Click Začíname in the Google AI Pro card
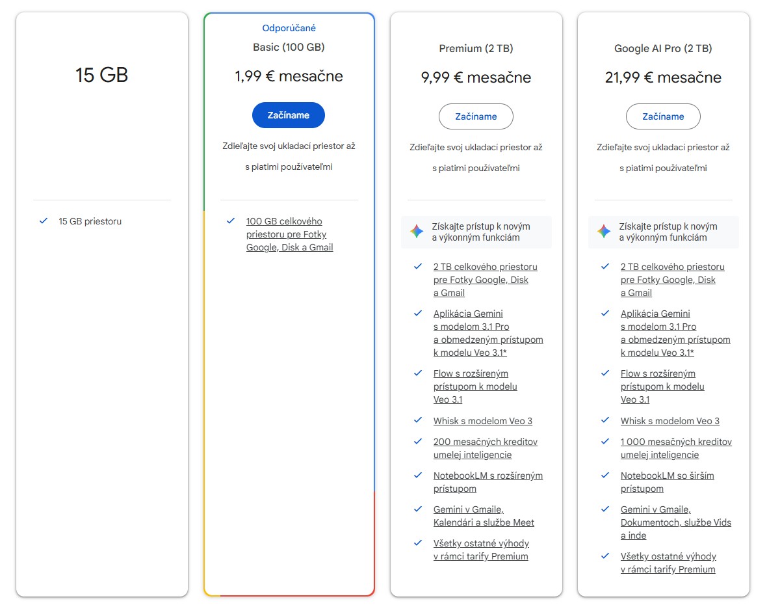This screenshot has width=767, height=605. [663, 116]
